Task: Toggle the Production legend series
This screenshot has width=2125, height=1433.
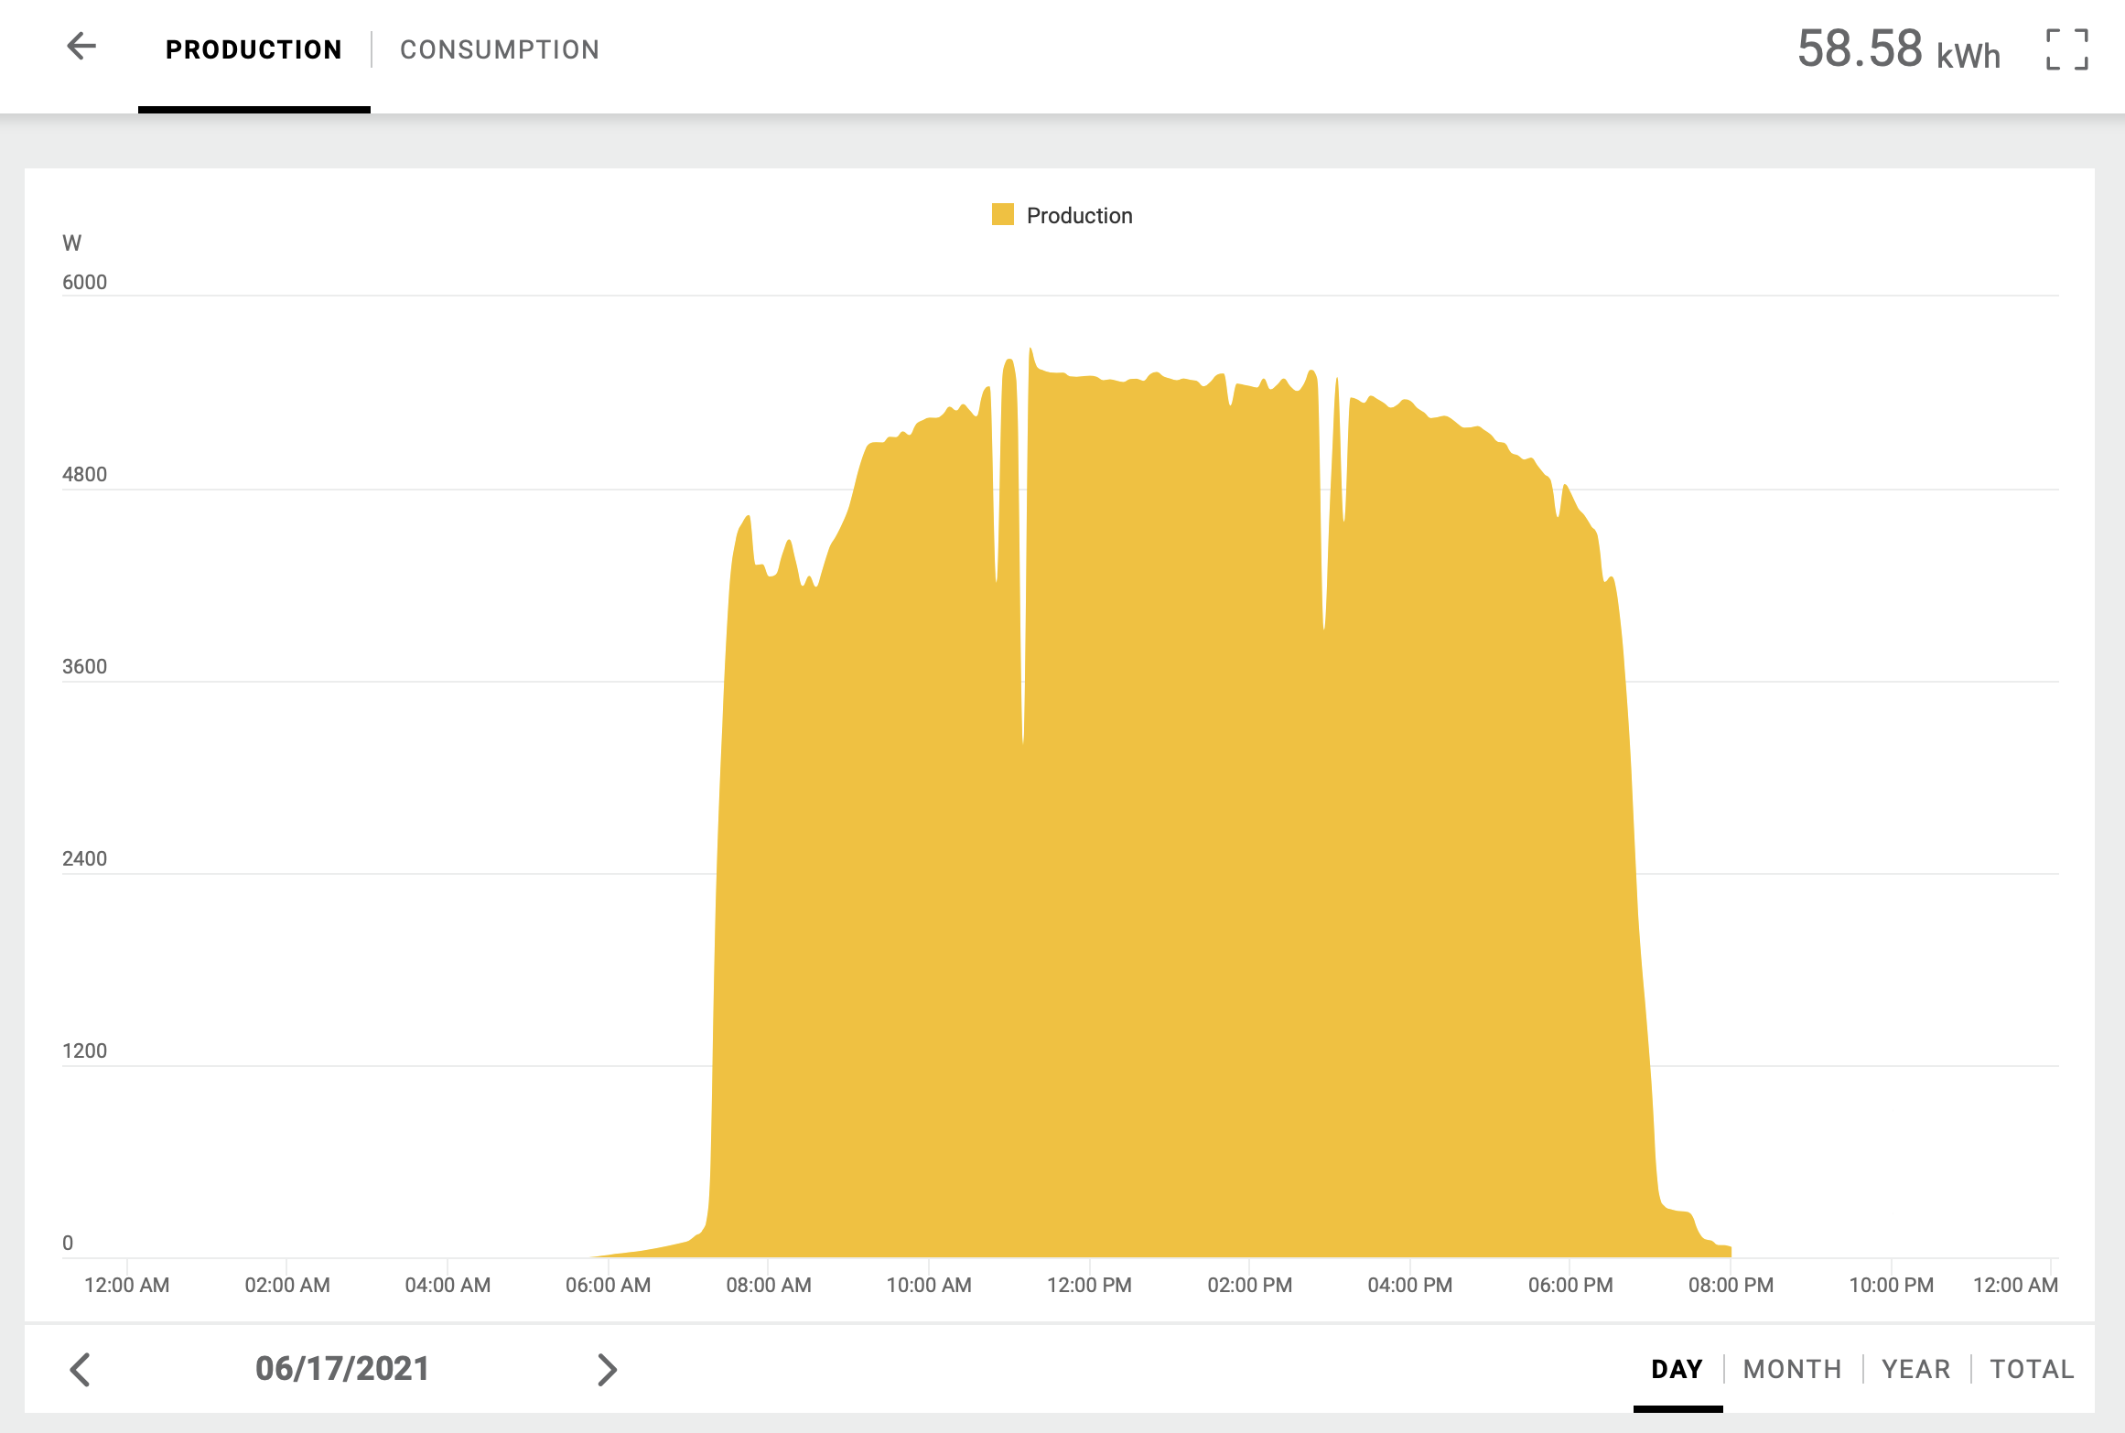Action: [x=1079, y=216]
